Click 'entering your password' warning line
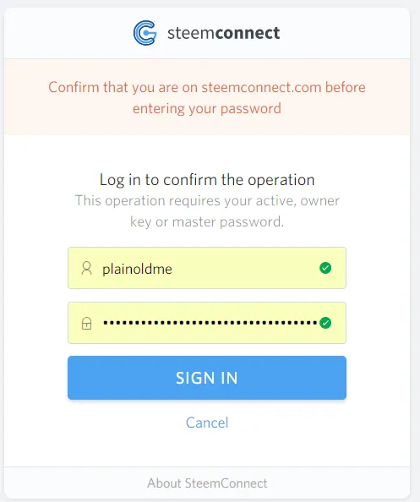The height and width of the screenshot is (502, 420). tap(207, 108)
